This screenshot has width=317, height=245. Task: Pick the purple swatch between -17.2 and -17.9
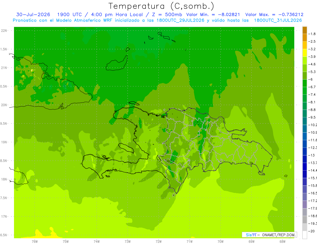[x=305, y=205]
